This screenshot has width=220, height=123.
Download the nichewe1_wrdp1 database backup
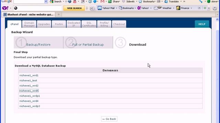coord(30,96)
